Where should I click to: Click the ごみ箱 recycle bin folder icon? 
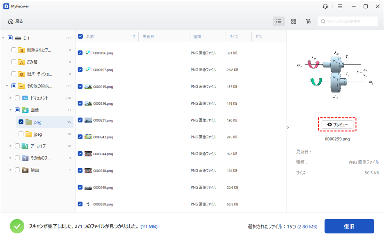coord(21,62)
